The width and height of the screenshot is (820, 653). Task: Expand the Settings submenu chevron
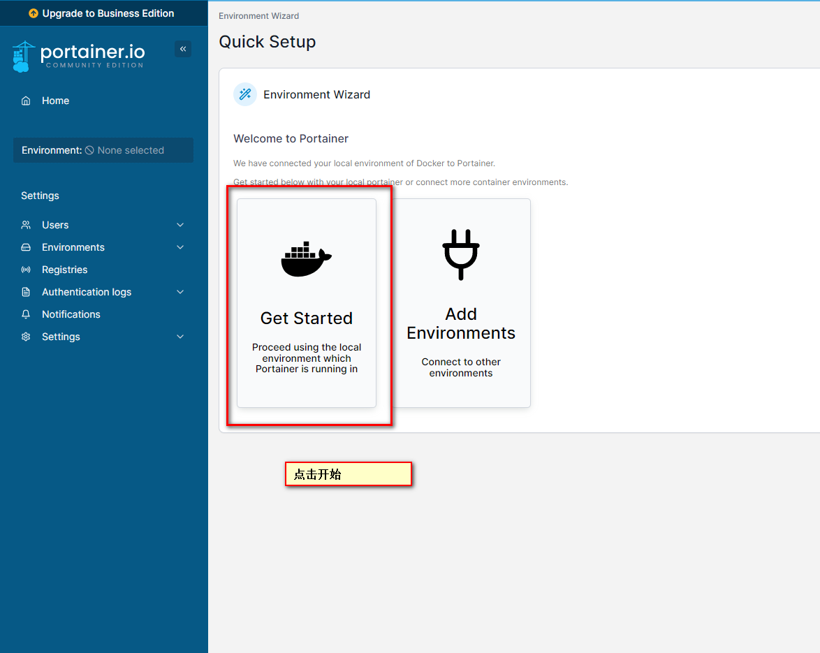pos(180,337)
